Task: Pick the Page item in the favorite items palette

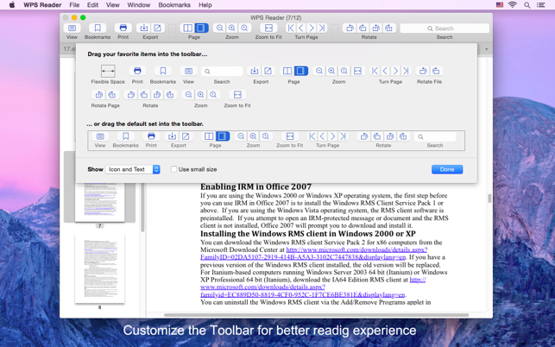Action: pos(293,74)
